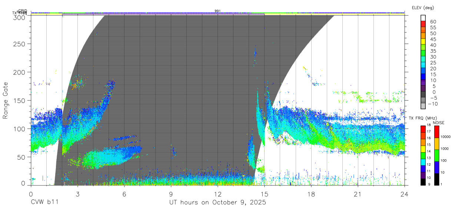Select the 10000 noise scale label
Screen dimensions: 455x210
(445, 137)
